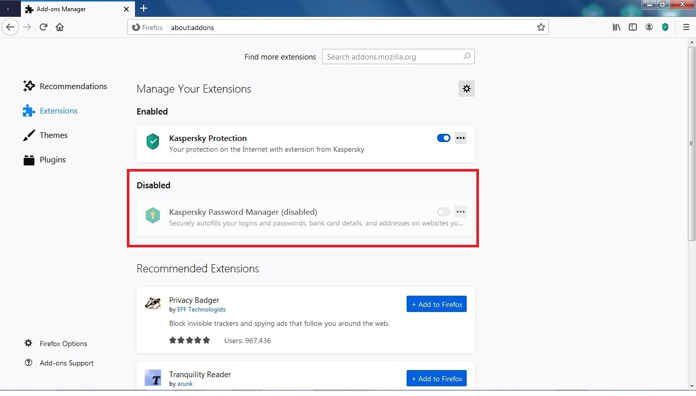Open the Plugins section
Viewport: 696px width, 396px height.
coord(45,159)
